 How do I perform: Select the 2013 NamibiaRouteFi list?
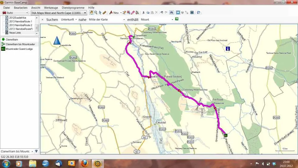point(21,29)
